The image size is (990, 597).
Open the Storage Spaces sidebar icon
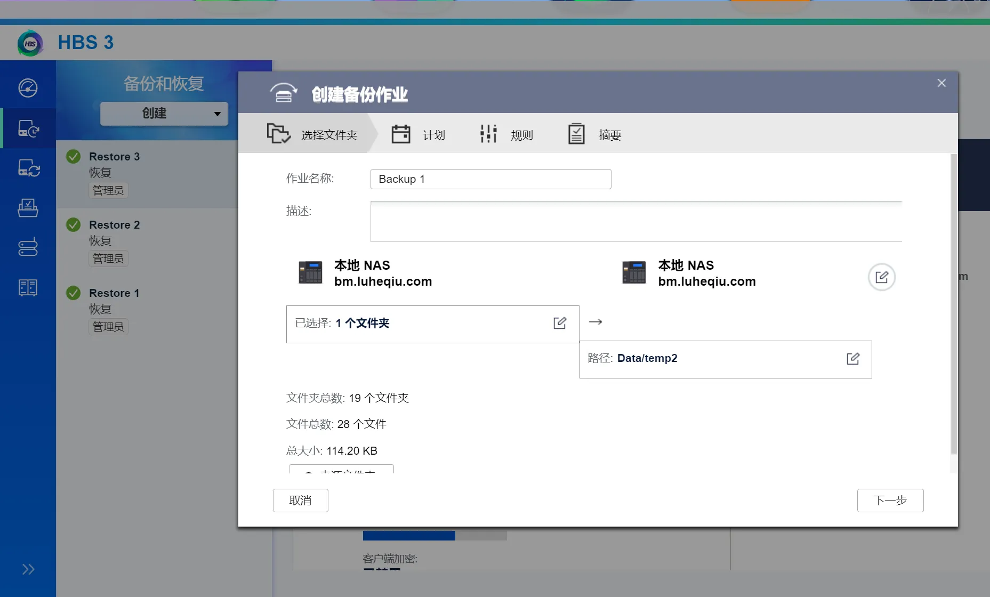[28, 247]
